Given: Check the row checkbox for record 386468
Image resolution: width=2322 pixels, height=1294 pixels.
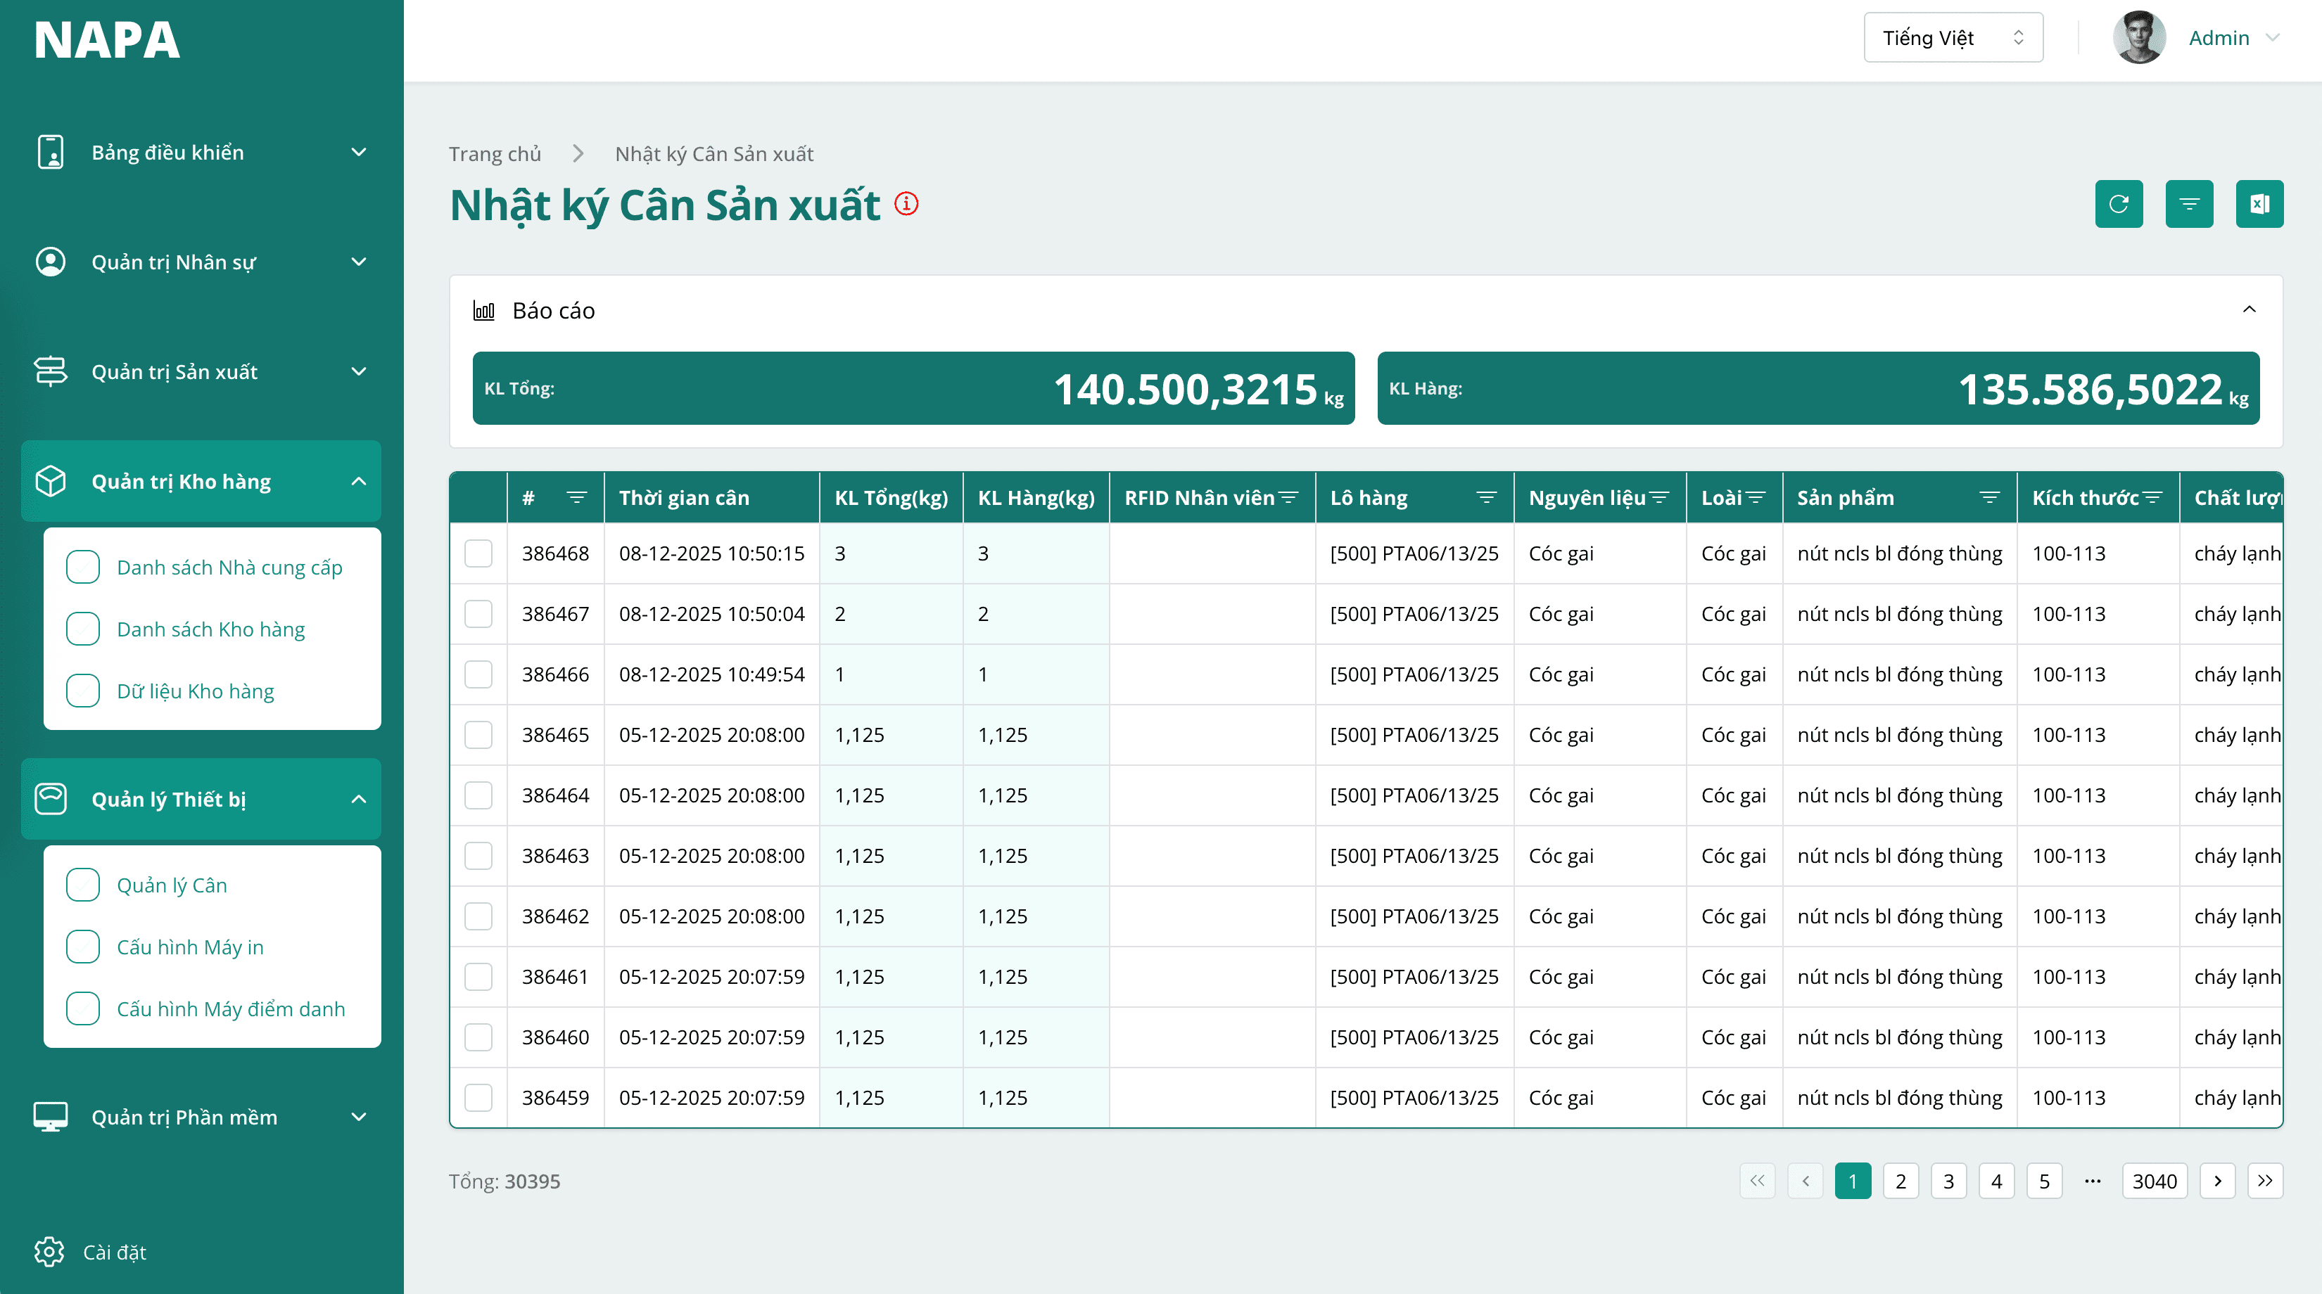Looking at the screenshot, I should pos(478,553).
